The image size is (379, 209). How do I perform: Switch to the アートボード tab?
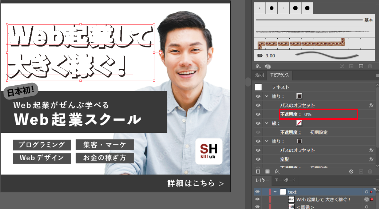click(x=285, y=180)
